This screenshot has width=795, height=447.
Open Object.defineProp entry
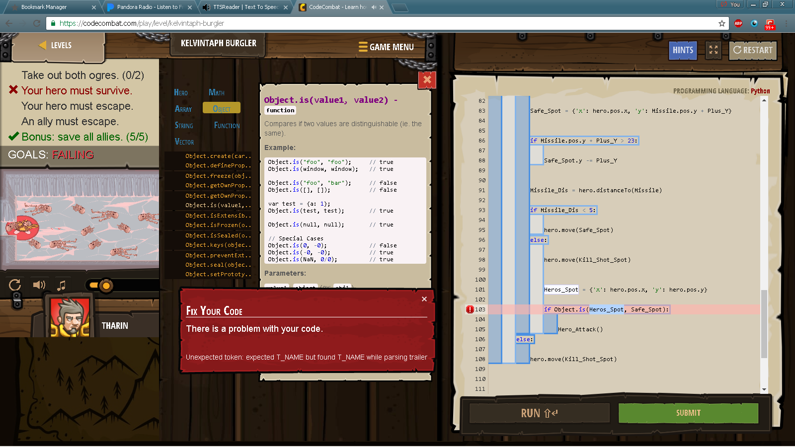click(x=218, y=166)
